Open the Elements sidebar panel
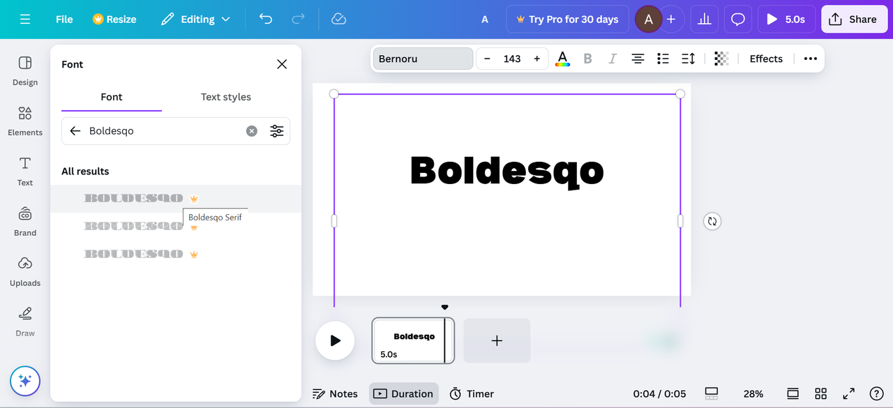This screenshot has height=408, width=893. click(x=25, y=121)
